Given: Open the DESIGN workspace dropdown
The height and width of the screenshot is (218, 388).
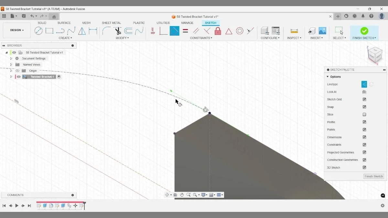Looking at the screenshot, I should tap(16, 30).
